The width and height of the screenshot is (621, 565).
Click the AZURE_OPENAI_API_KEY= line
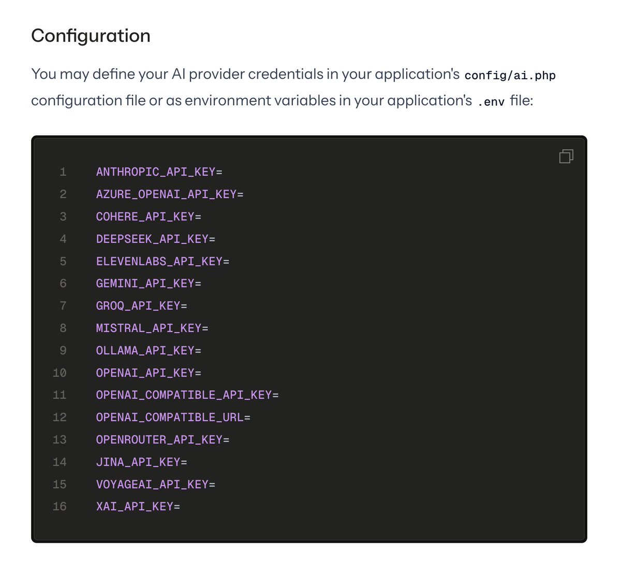point(170,194)
